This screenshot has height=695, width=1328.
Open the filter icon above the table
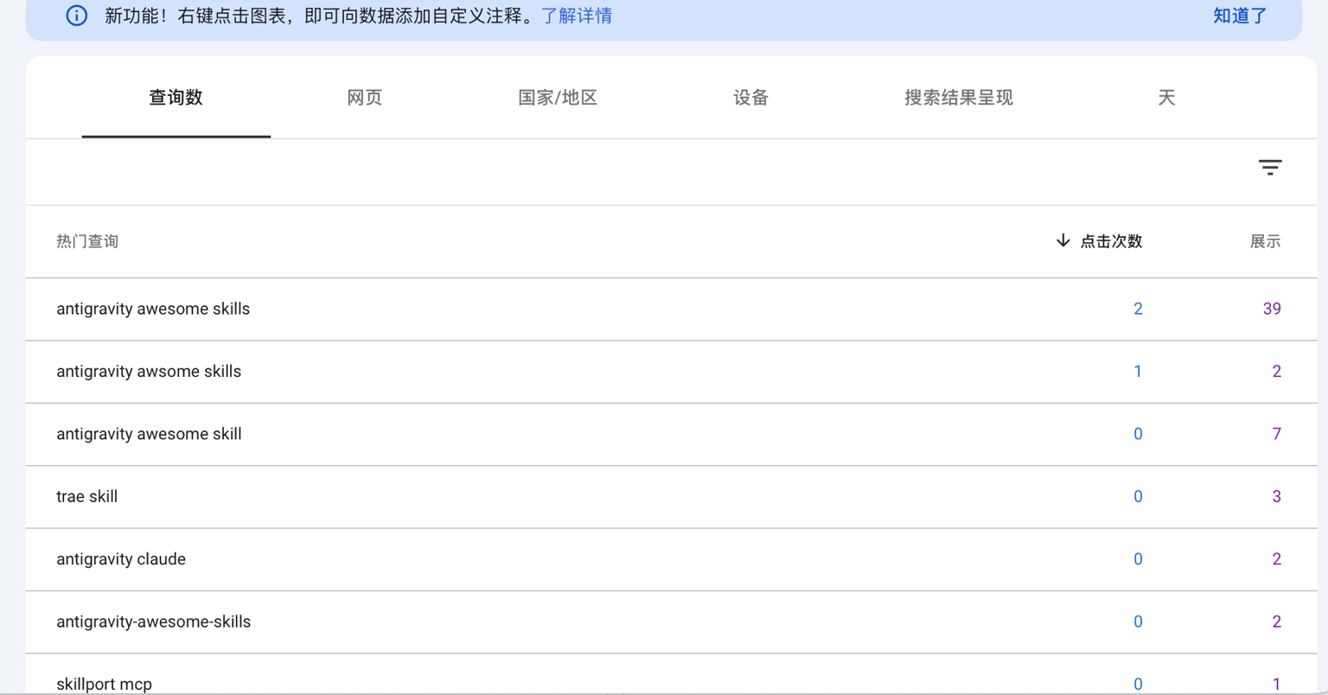click(x=1269, y=166)
